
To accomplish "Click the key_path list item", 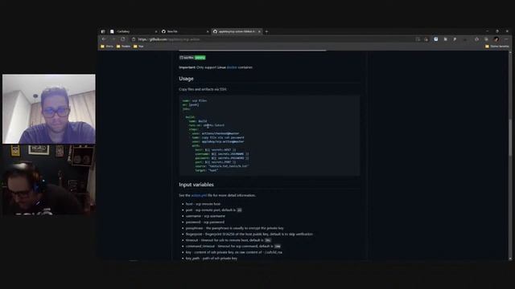I will (x=212, y=258).
